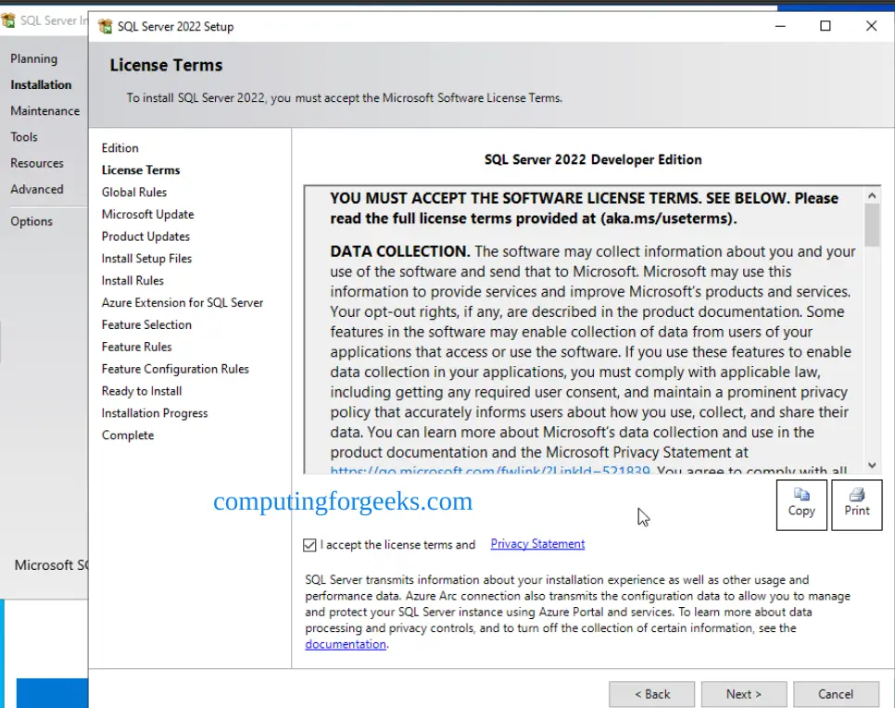895x708 pixels.
Task: Print the license terms
Action: (857, 505)
